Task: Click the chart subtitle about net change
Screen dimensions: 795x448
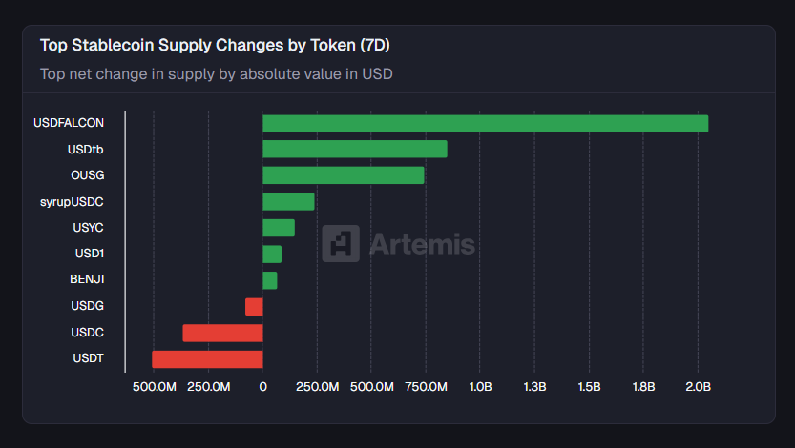Action: tap(217, 73)
